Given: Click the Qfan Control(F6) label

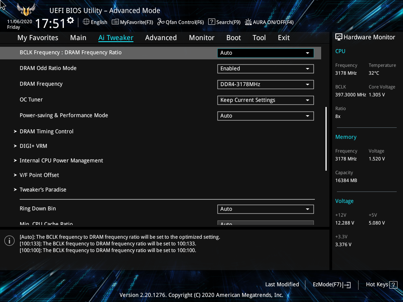Looking at the screenshot, I should tap(185, 22).
